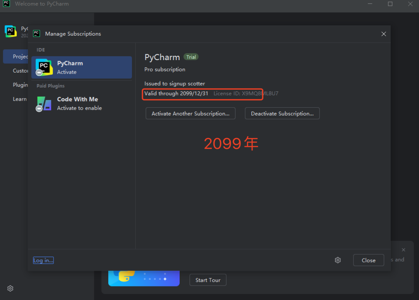Click the Close button in dialog
The image size is (419, 300).
(x=369, y=260)
